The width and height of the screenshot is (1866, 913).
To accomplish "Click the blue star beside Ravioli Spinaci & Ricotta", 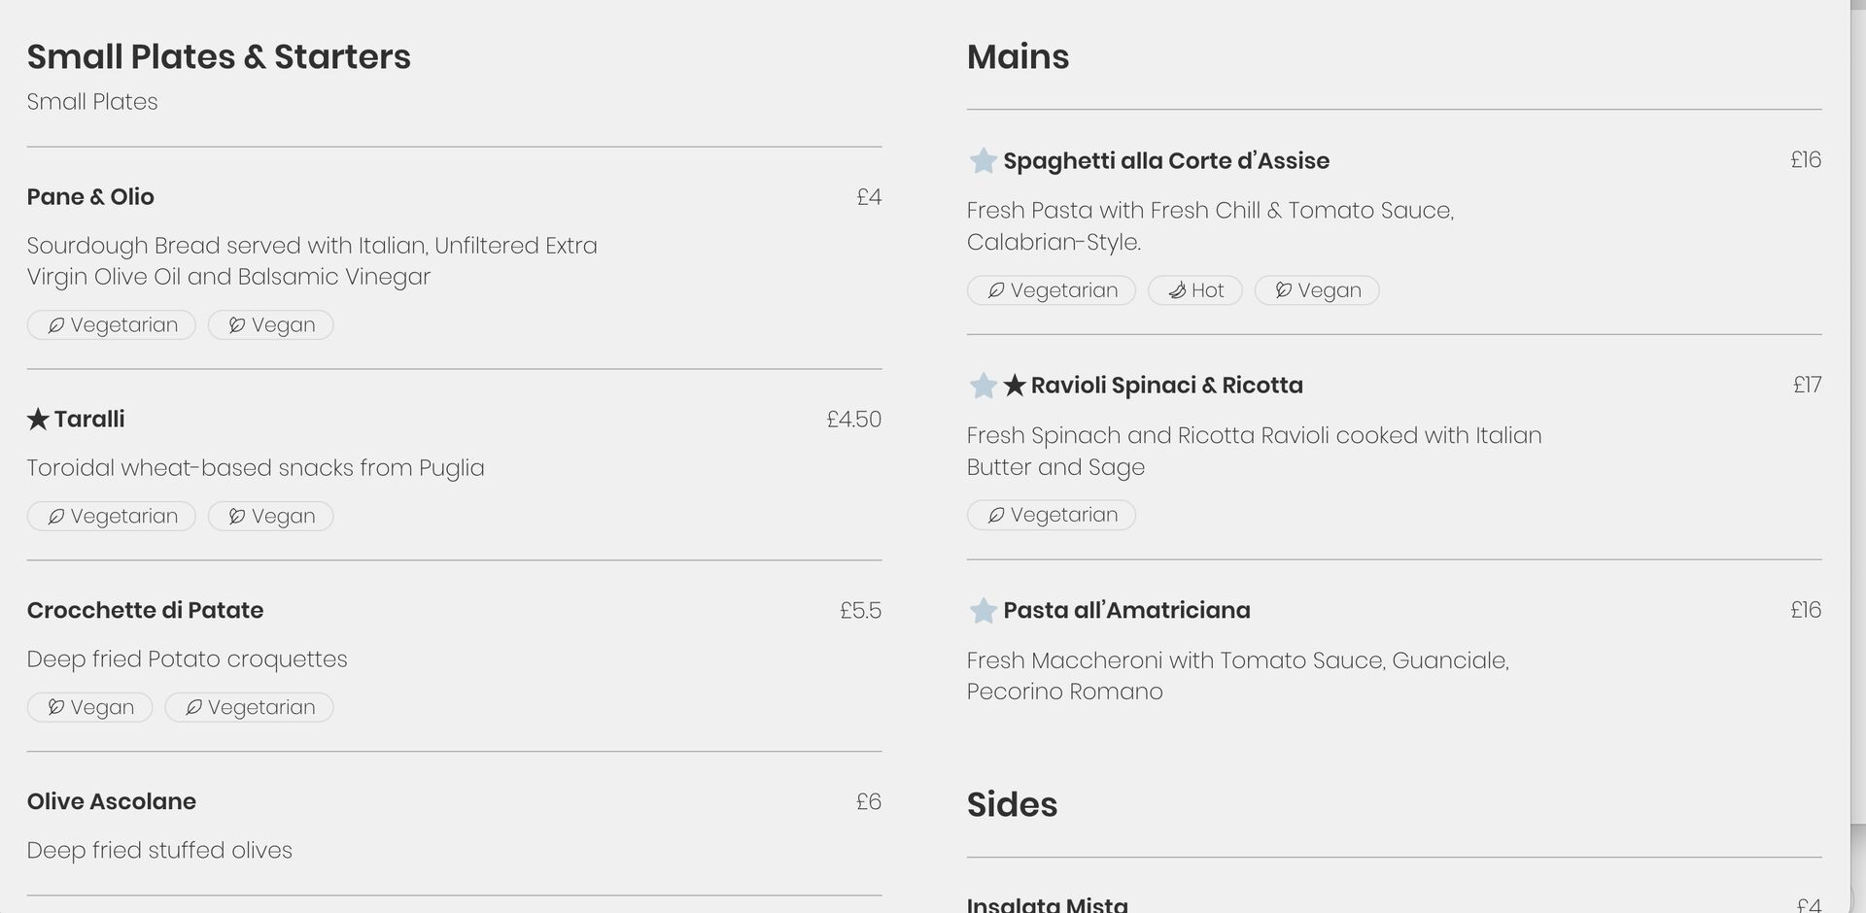I will pyautogui.click(x=983, y=386).
